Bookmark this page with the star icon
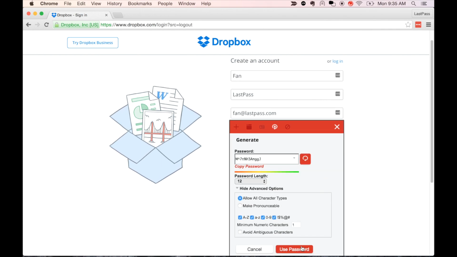This screenshot has width=457, height=257. click(x=408, y=25)
